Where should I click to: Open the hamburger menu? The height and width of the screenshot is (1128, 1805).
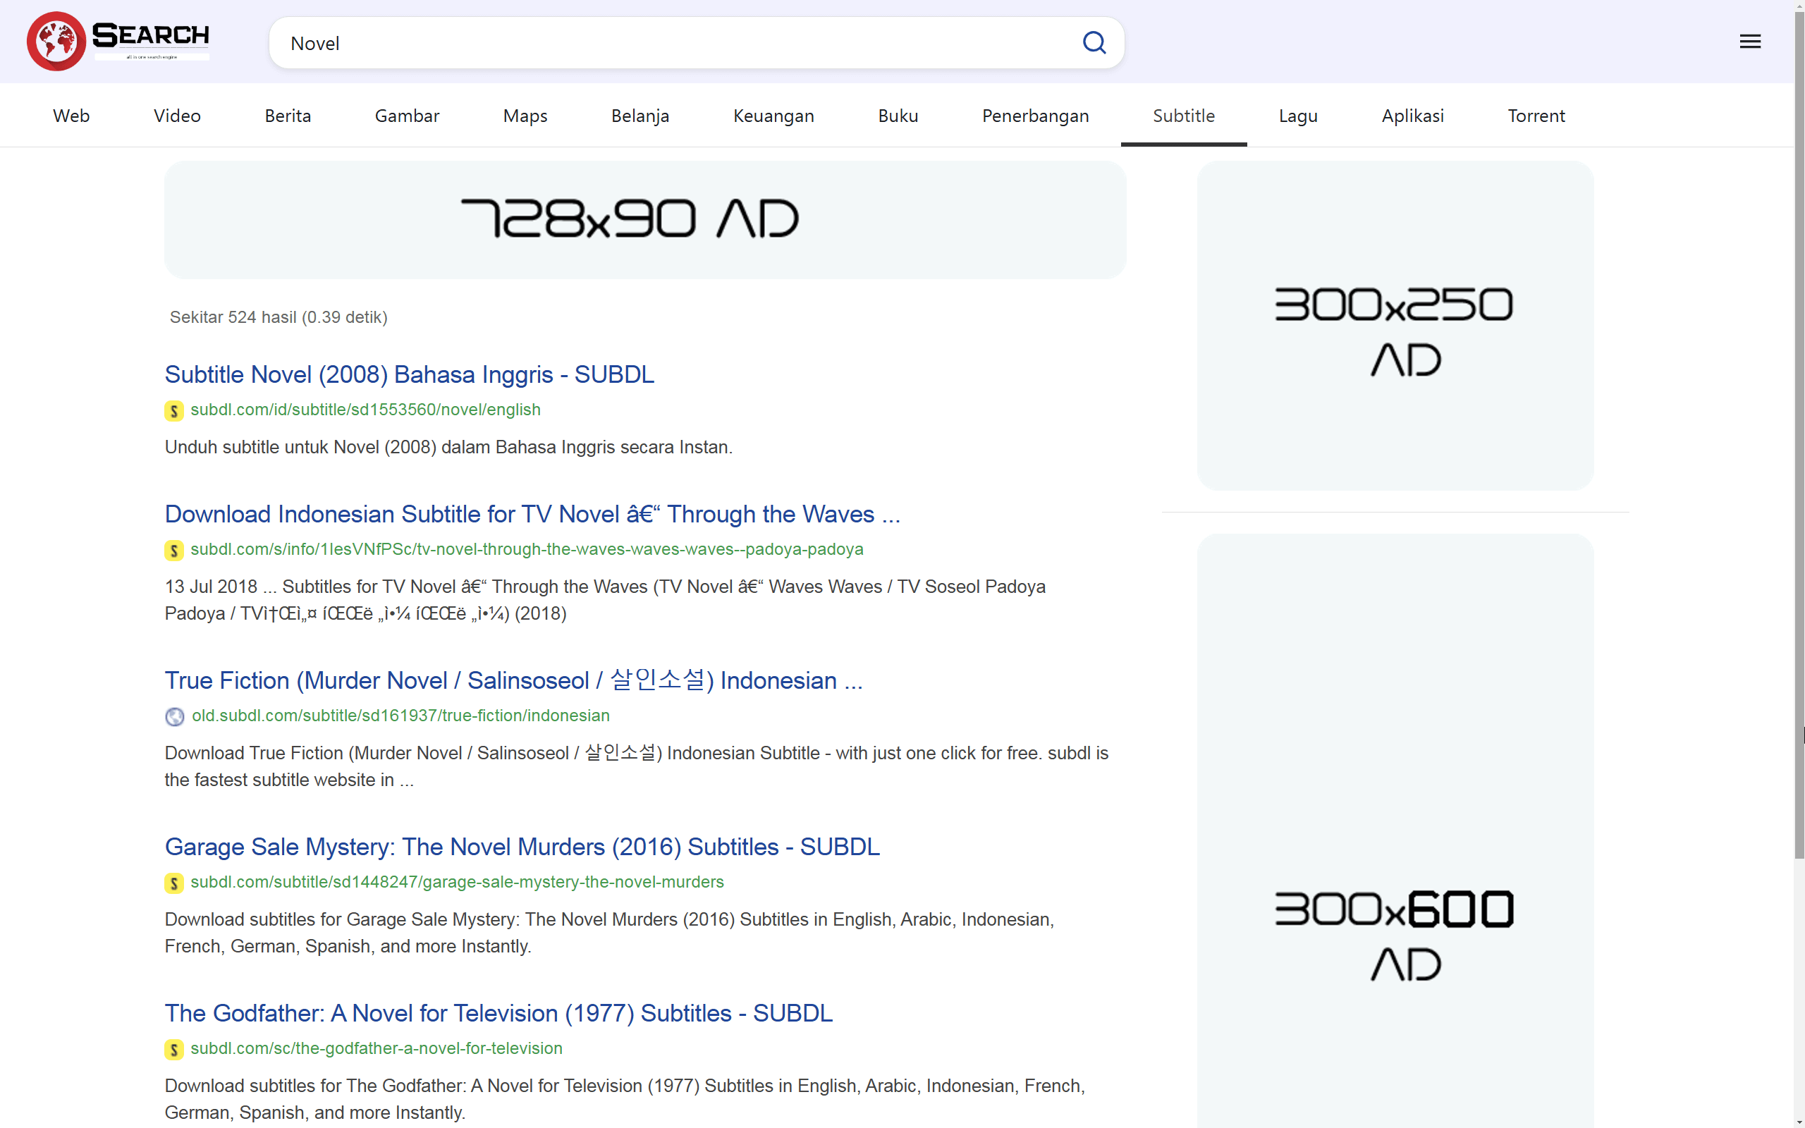coord(1751,41)
